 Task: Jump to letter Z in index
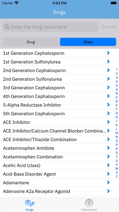click(x=117, y=176)
